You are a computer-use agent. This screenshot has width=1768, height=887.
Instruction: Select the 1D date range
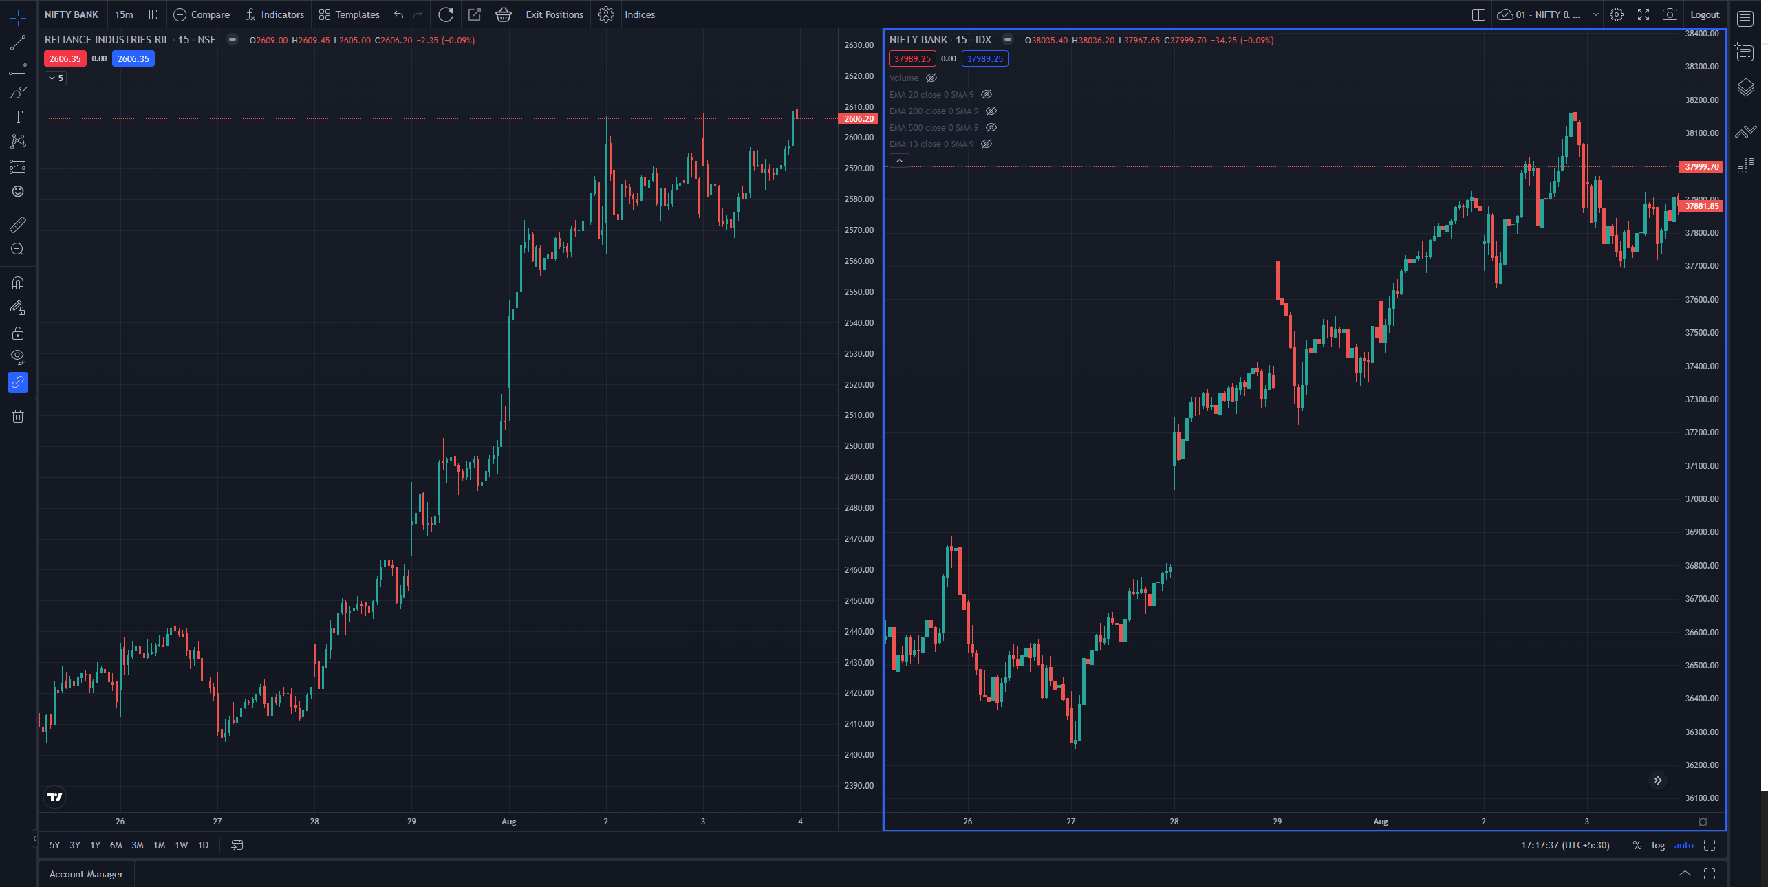tap(204, 845)
